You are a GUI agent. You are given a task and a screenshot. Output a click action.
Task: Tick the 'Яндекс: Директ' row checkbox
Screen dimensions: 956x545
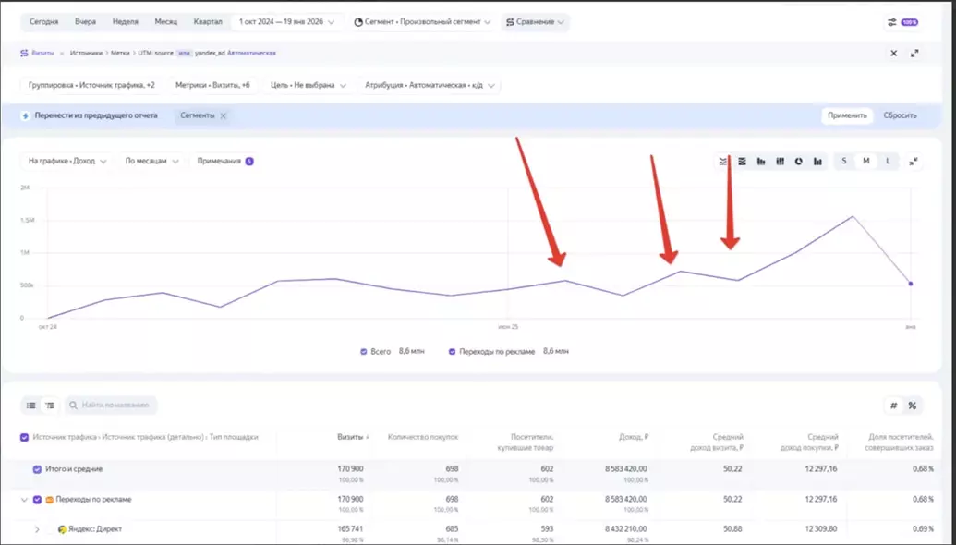click(50, 529)
